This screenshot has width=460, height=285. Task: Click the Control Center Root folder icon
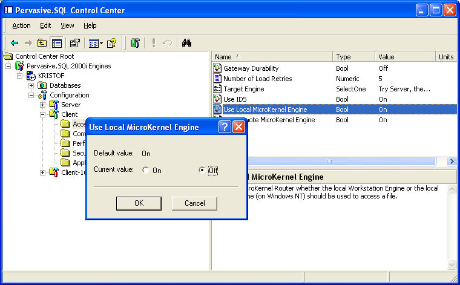point(8,56)
